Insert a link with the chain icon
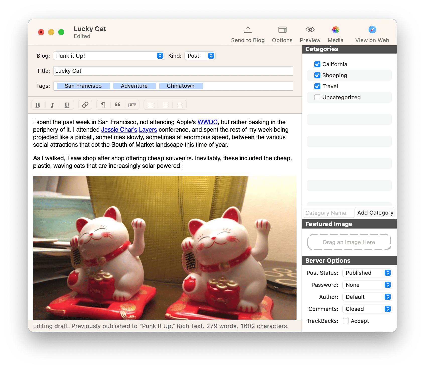Image resolution: width=425 pixels, height=369 pixels. pyautogui.click(x=85, y=105)
